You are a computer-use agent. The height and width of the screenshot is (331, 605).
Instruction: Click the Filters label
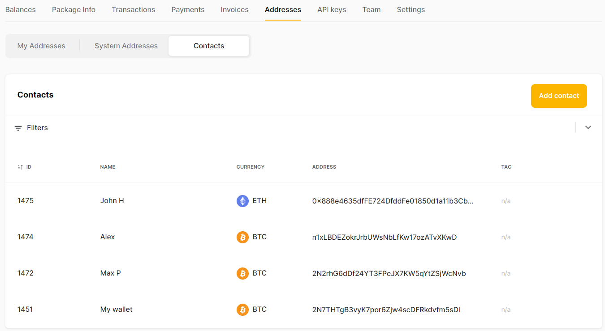point(37,127)
